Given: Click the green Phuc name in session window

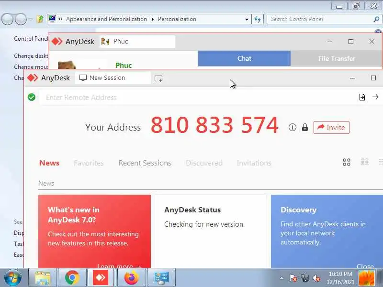Looking at the screenshot, I should [x=124, y=65].
